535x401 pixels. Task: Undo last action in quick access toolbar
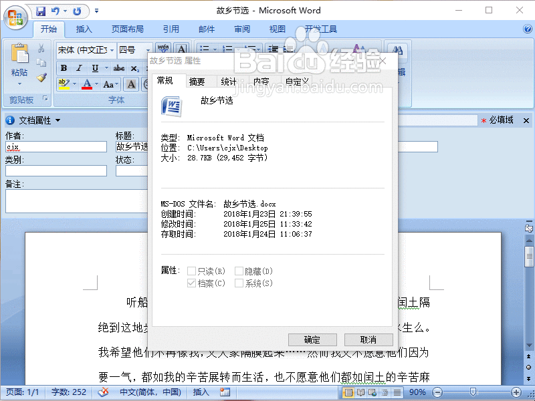pos(56,11)
